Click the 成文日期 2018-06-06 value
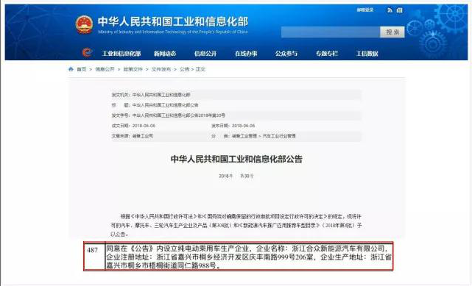 click(x=144, y=126)
